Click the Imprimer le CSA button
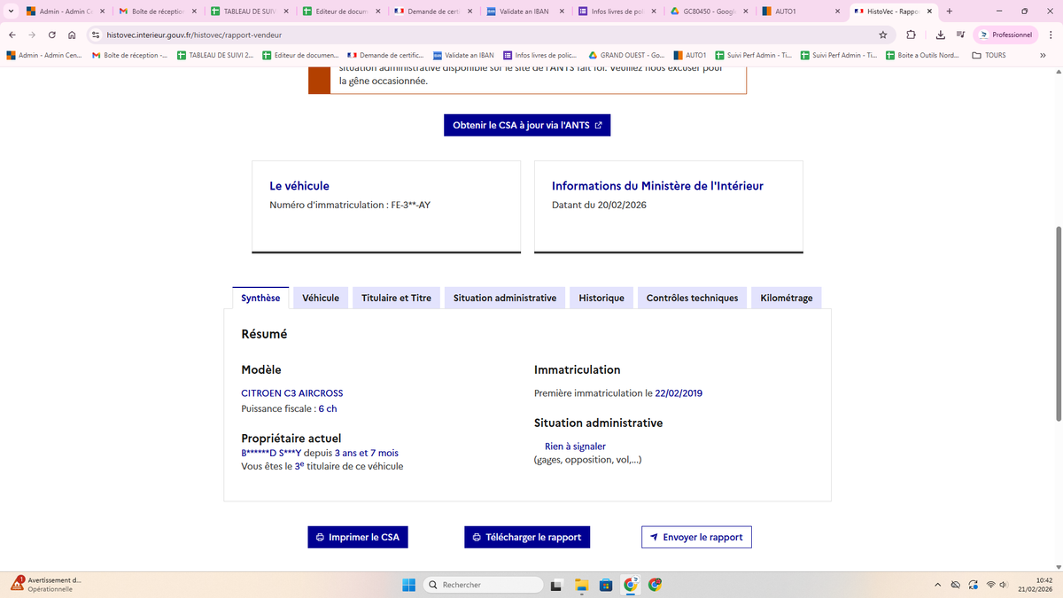This screenshot has width=1063, height=598. coord(358,537)
